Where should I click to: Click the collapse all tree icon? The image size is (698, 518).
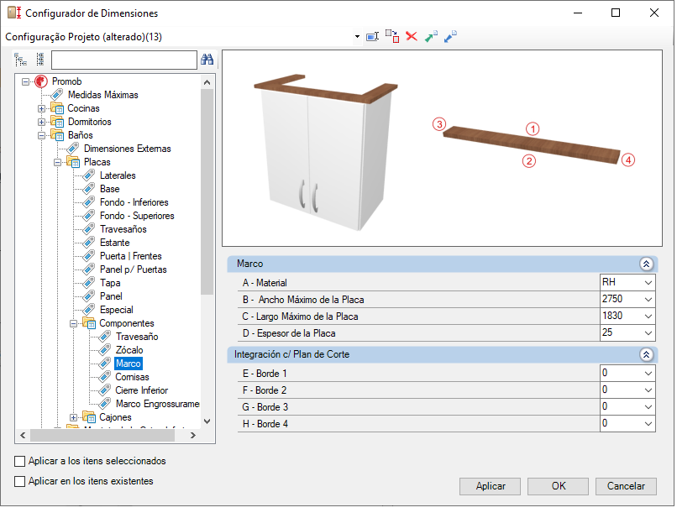pyautogui.click(x=40, y=59)
